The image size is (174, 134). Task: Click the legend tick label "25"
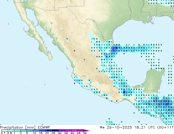53,133
